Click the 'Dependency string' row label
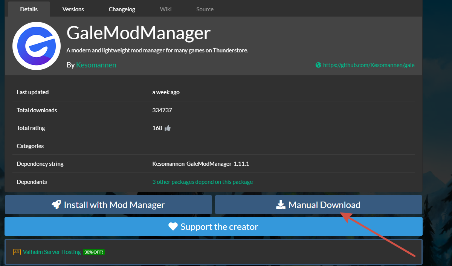Viewport: 452px width, 266px height. [x=40, y=164]
